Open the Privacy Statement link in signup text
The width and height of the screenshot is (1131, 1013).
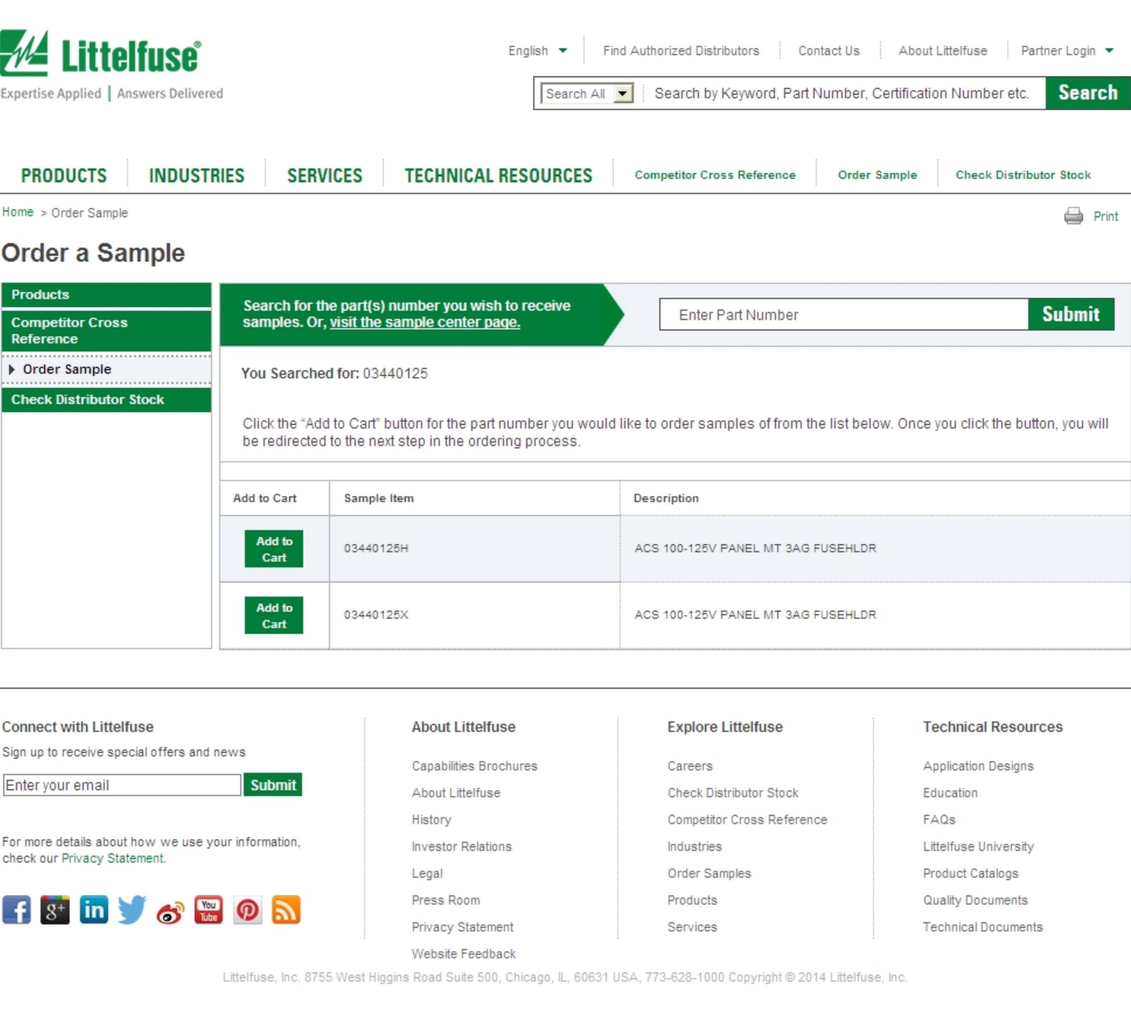113,858
